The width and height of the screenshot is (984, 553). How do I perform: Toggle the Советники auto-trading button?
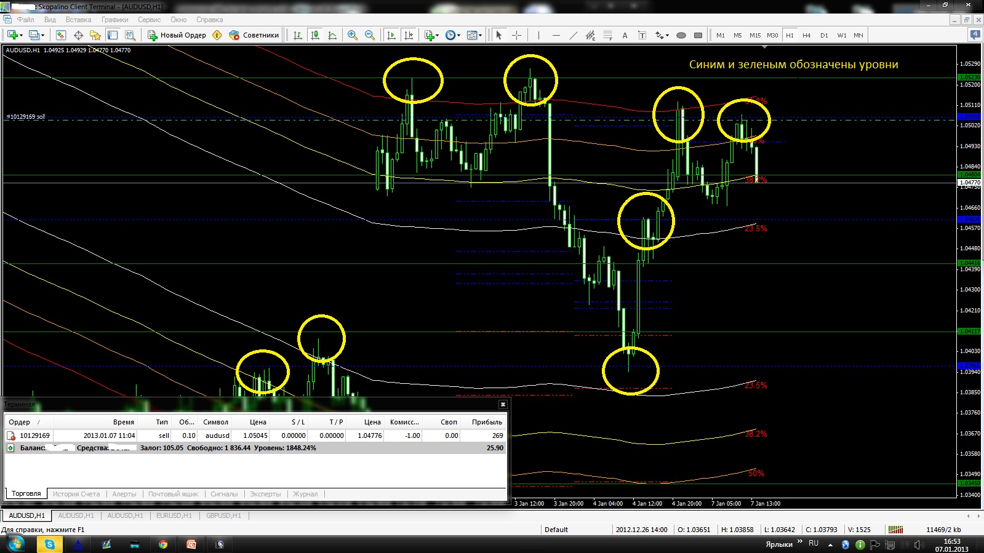click(x=254, y=35)
